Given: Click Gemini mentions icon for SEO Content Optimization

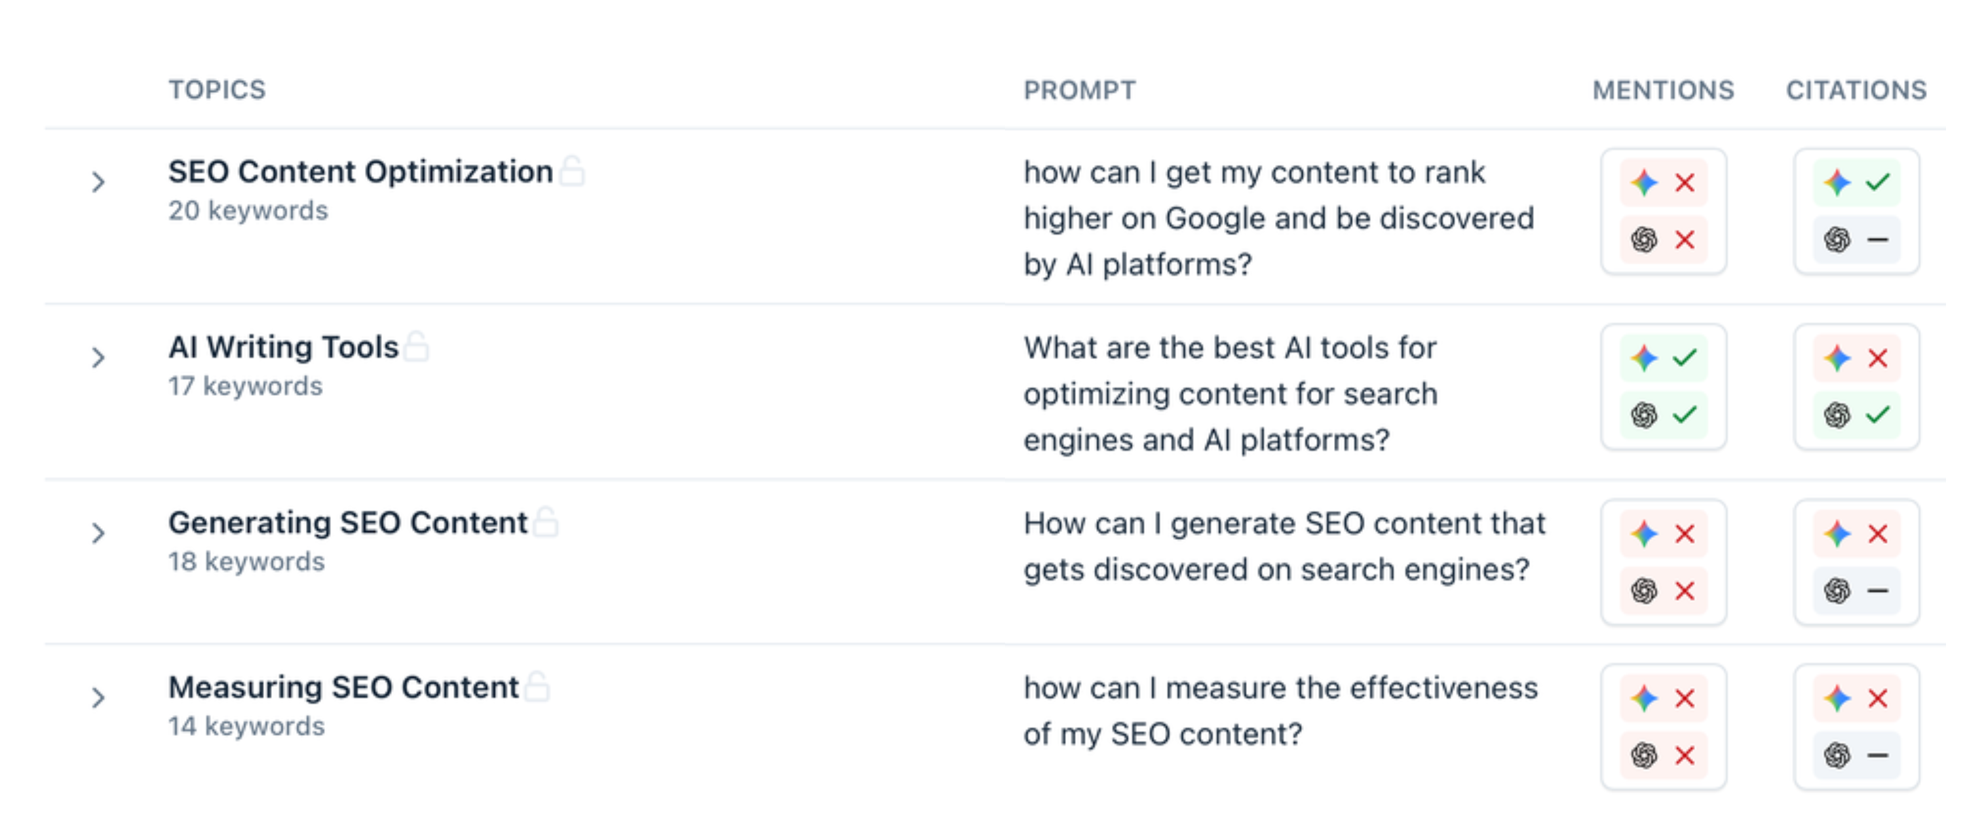Looking at the screenshot, I should coord(1644,183).
